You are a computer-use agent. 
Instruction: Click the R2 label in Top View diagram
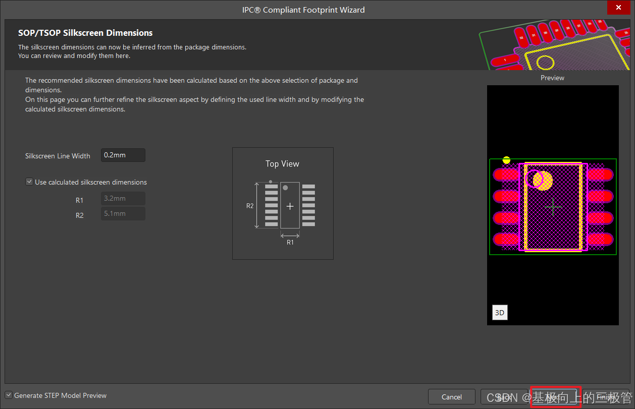click(x=250, y=206)
